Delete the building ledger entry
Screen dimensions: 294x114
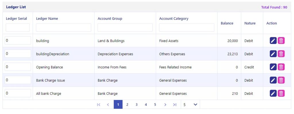(281, 40)
